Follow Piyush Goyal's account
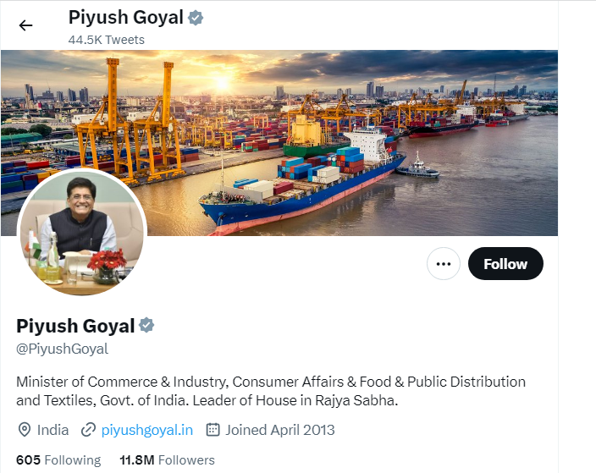The height and width of the screenshot is (473, 596). point(505,264)
